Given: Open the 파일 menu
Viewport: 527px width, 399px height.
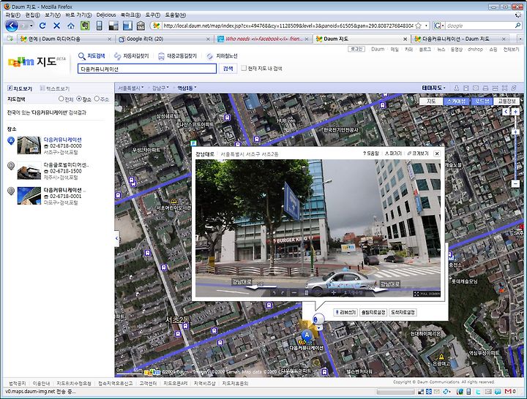Looking at the screenshot, I should 12,15.
